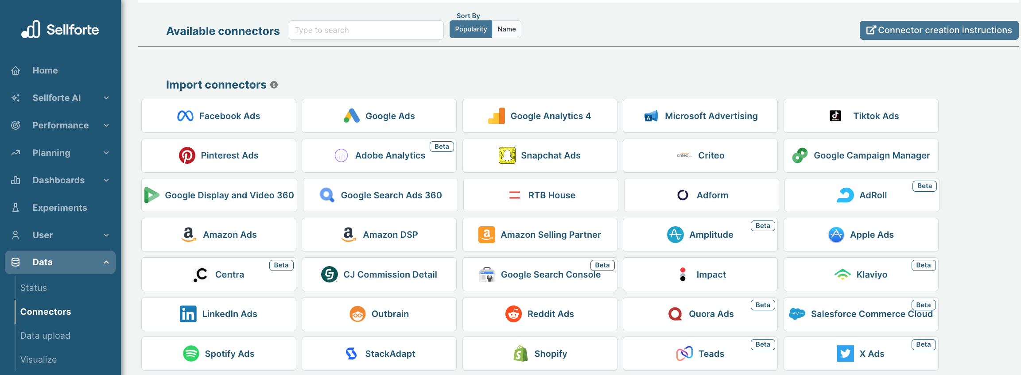Click the Google Campaign Manager logo

[x=800, y=155]
